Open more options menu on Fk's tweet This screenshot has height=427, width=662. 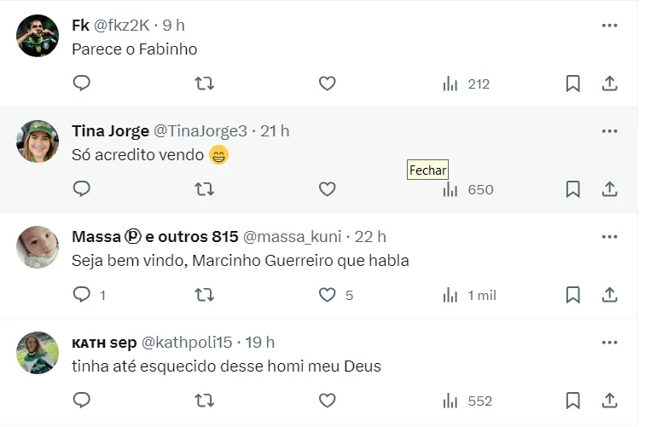(x=609, y=26)
